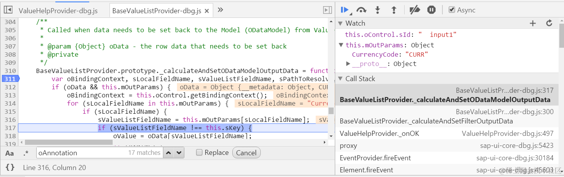Image resolution: width=564 pixels, height=177 pixels.
Task: Collapse the this.mOutParams object
Action: point(342,45)
